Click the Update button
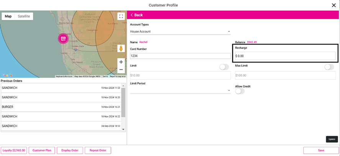This screenshot has height=156, width=340. point(332,139)
